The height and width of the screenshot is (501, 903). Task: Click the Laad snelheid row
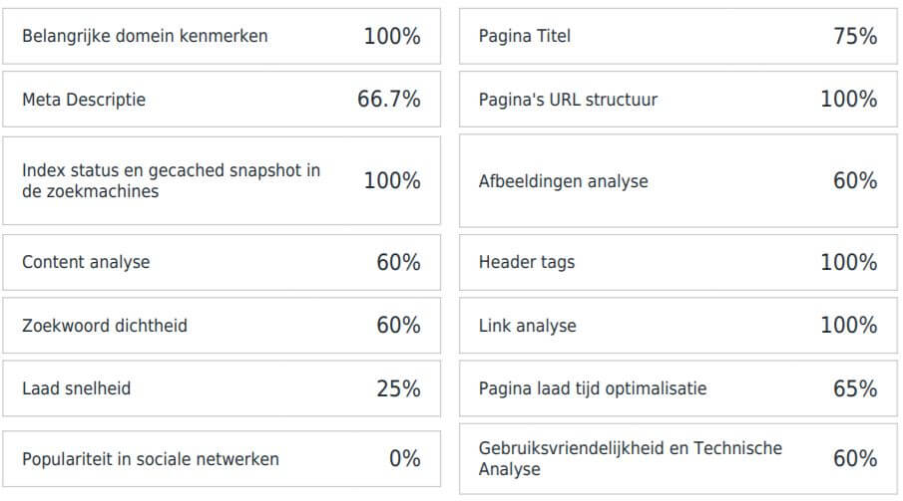(222, 388)
